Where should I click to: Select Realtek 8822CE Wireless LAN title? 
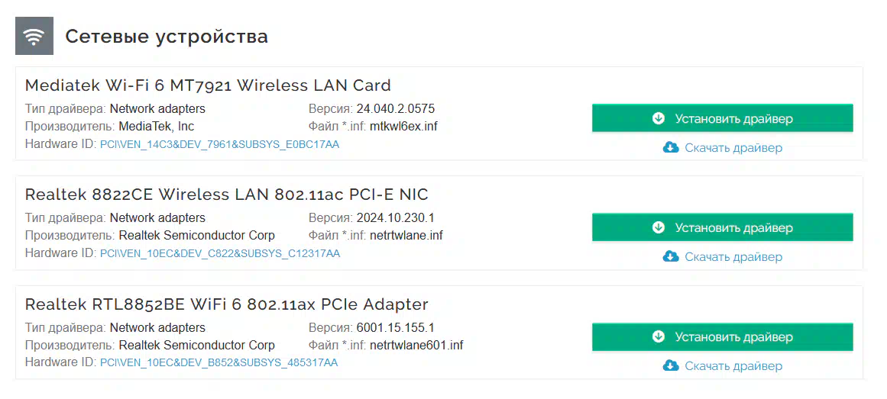[227, 195]
